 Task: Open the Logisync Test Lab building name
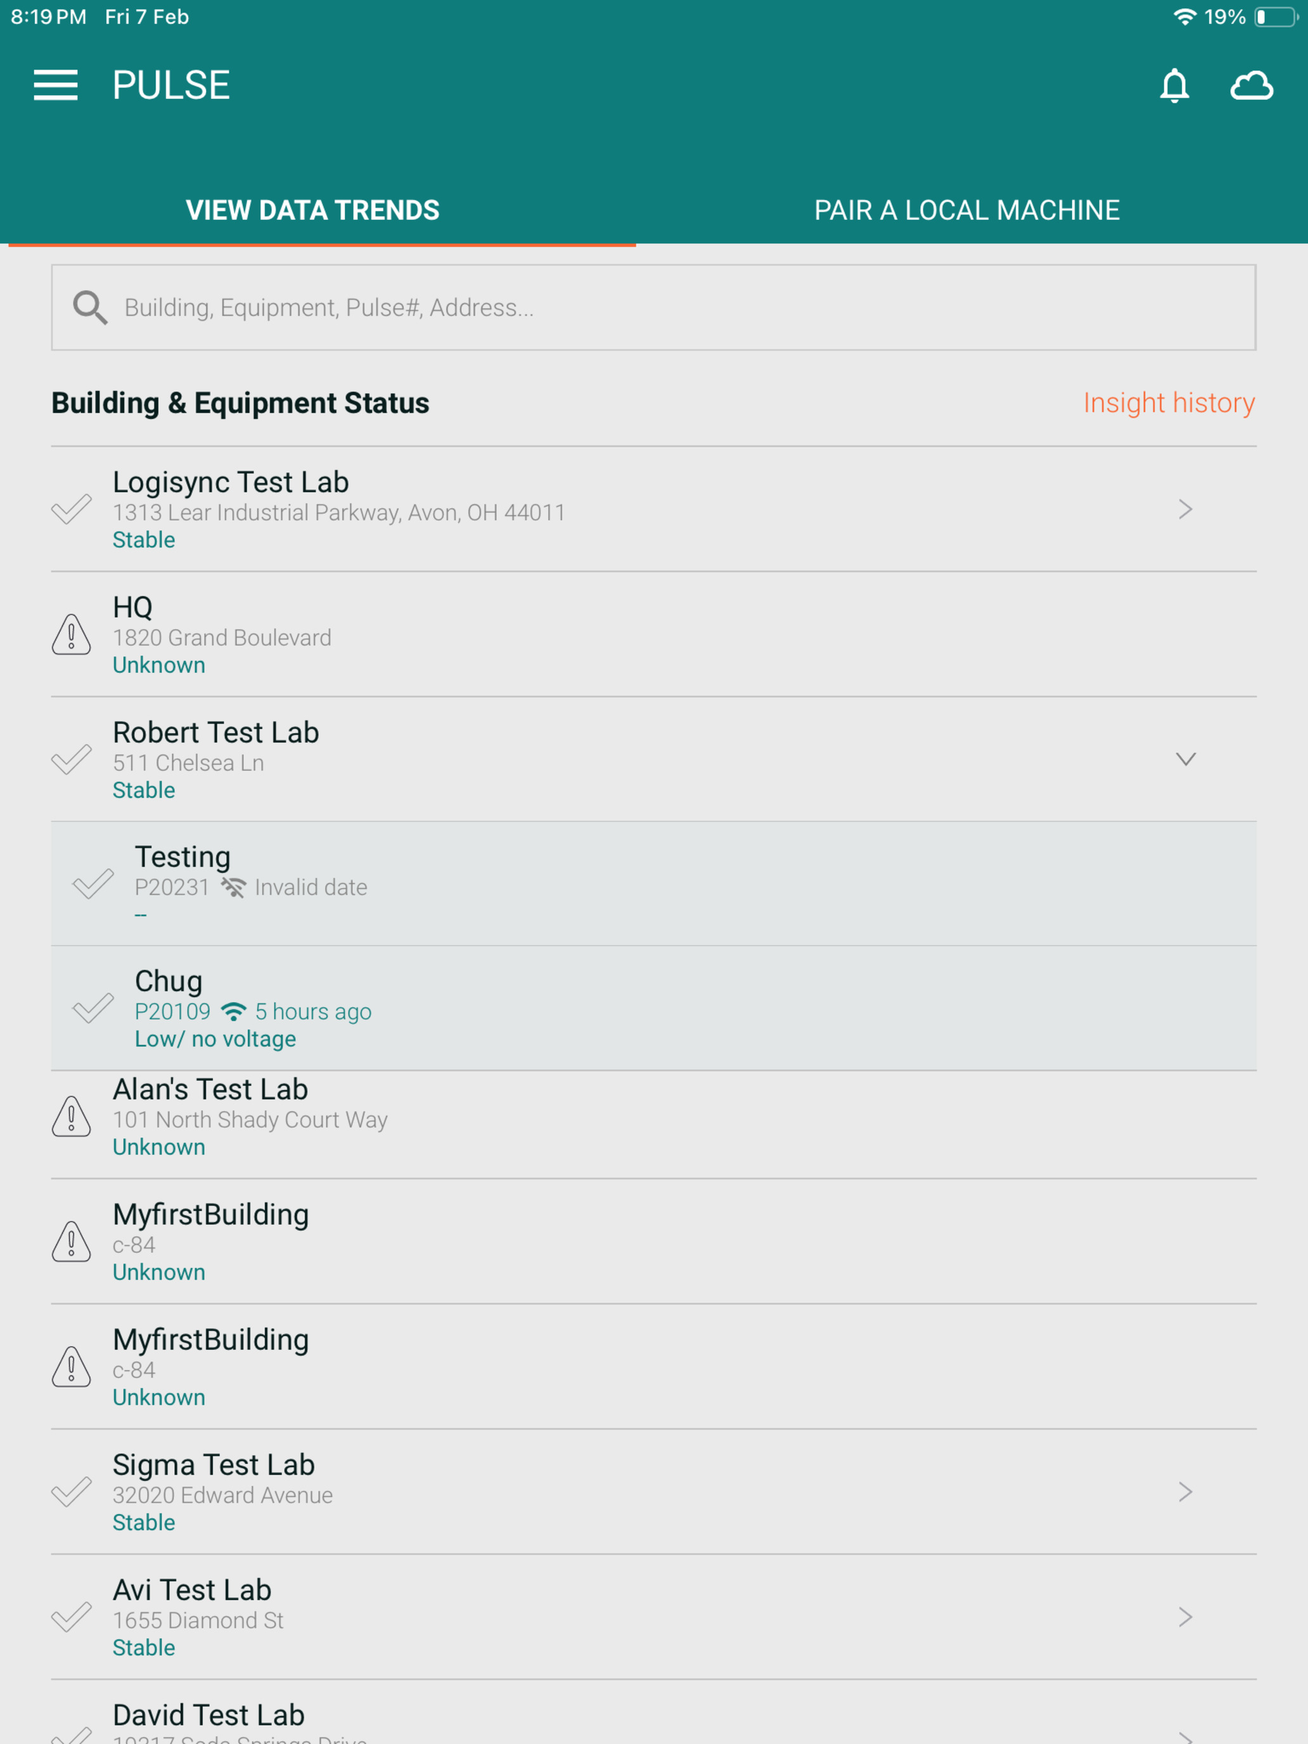click(231, 482)
